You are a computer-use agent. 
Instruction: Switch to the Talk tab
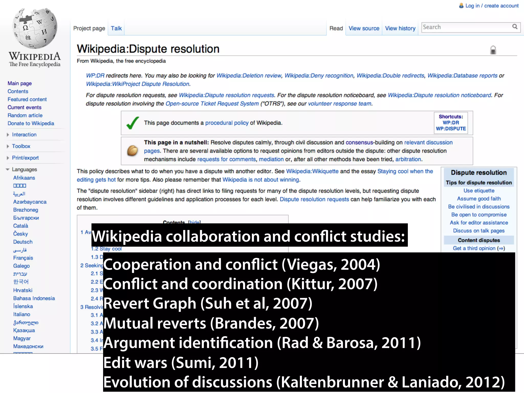tap(116, 28)
